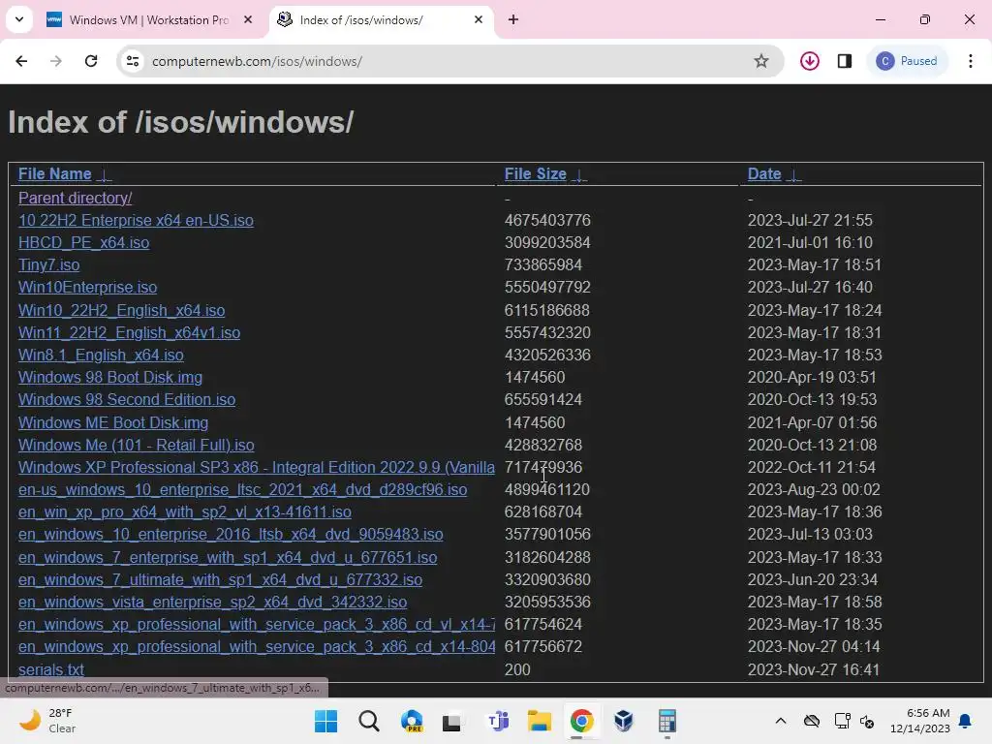The image size is (992, 744).
Task: Open the black terminal app on the taskbar
Action: 451,722
